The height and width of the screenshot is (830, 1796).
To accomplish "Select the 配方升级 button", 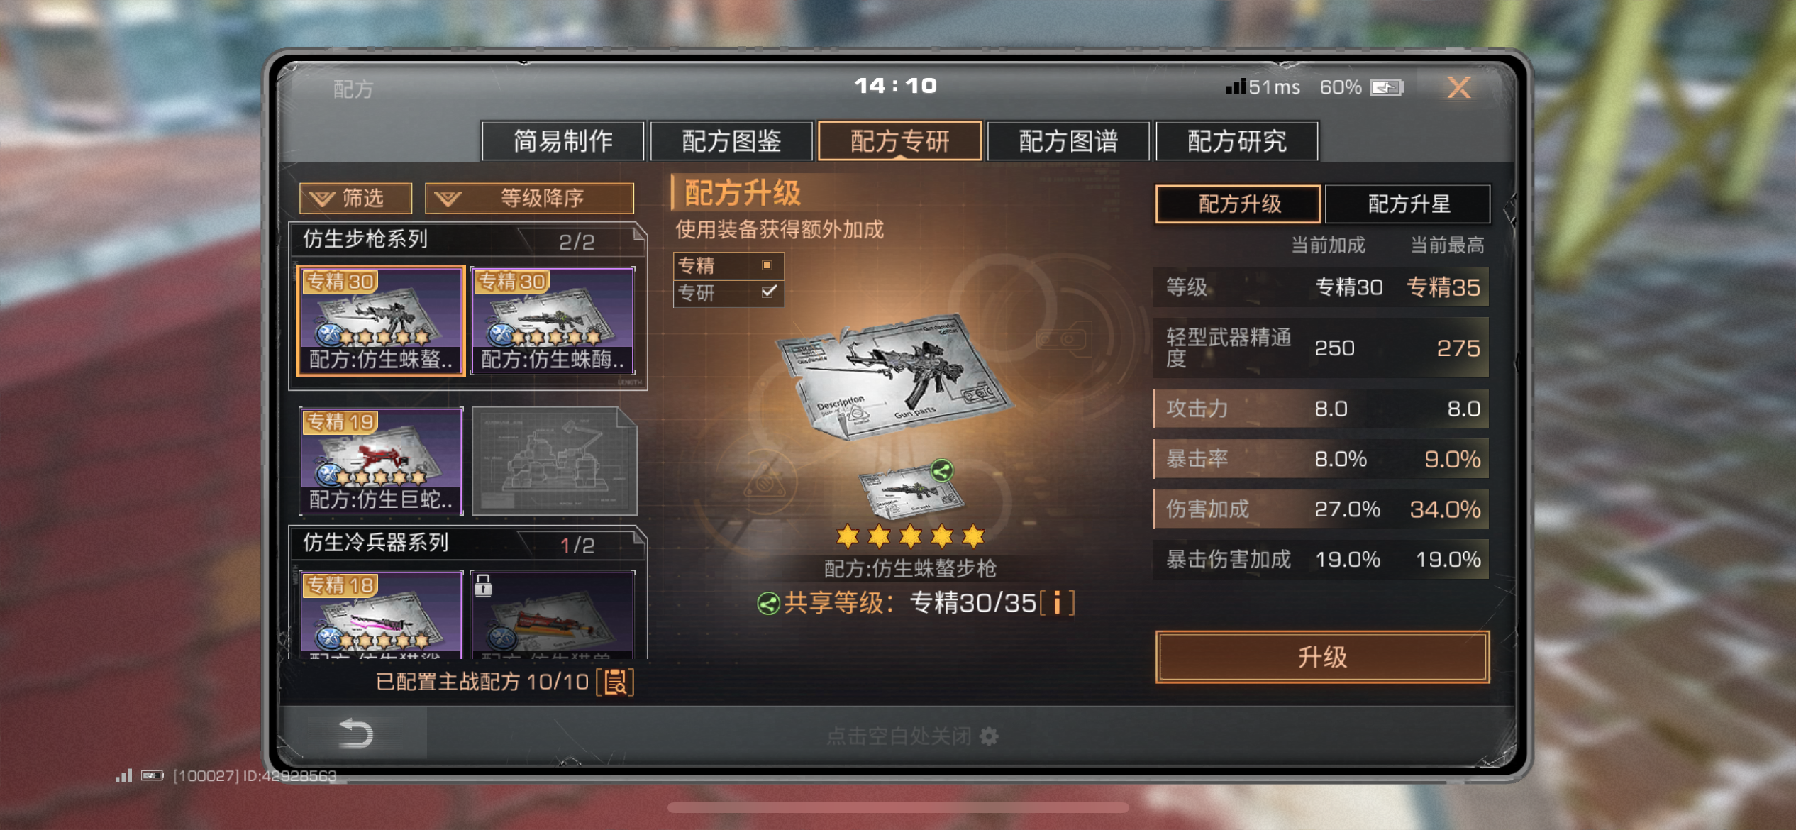I will point(1238,204).
